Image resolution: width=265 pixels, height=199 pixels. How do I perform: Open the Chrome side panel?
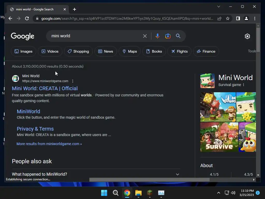click(238, 18)
